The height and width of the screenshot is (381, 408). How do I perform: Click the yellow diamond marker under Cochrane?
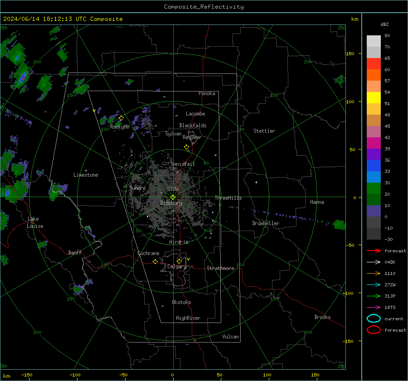[155, 262]
